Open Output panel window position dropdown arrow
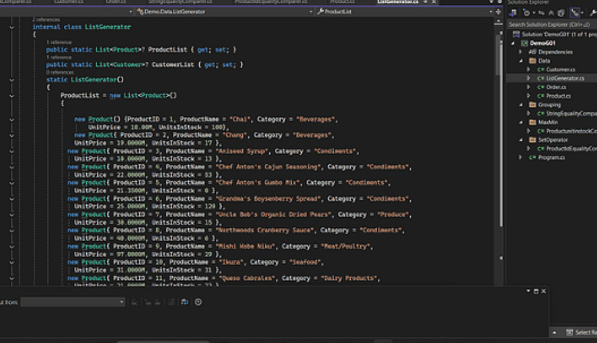Viewport: 597px width, 343px height. coord(528,291)
